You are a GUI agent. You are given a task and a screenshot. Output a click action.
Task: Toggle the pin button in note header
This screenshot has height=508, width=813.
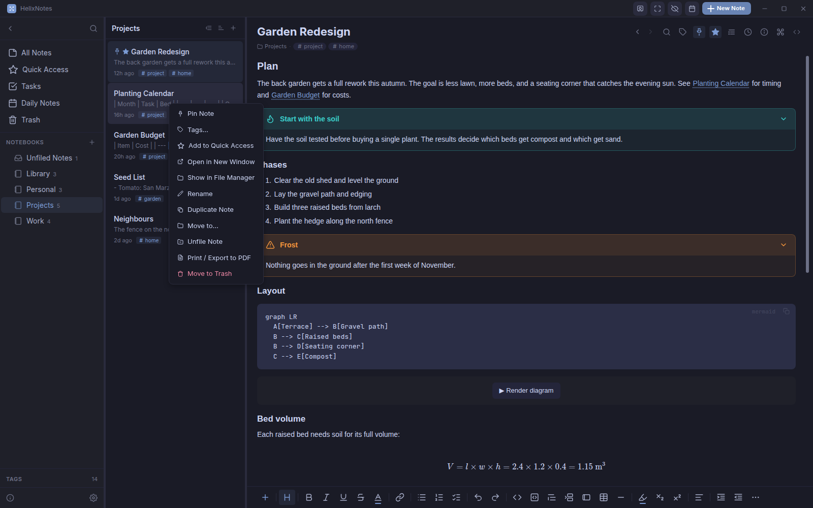tap(699, 32)
